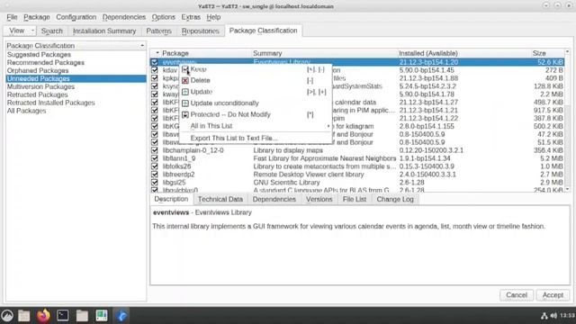
Task: Open the Extras menu
Action: click(x=191, y=17)
